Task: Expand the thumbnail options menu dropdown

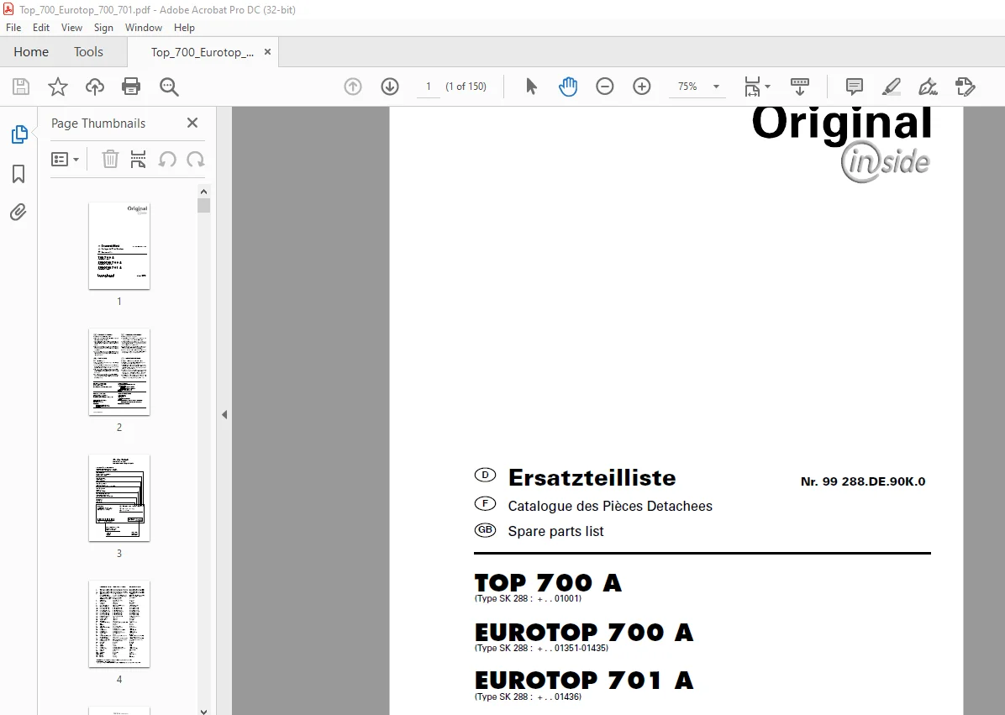Action: click(66, 159)
